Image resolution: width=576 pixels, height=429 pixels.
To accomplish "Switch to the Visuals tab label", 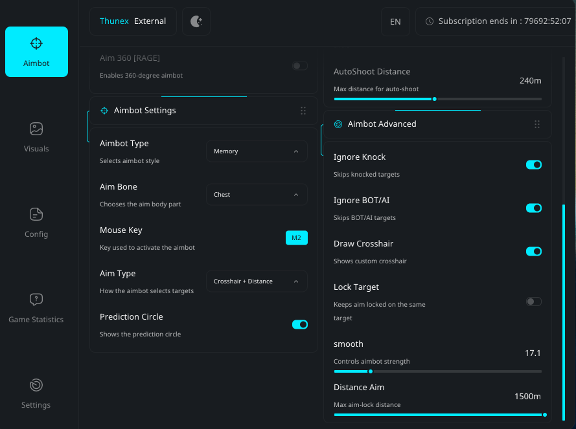I will [36, 149].
